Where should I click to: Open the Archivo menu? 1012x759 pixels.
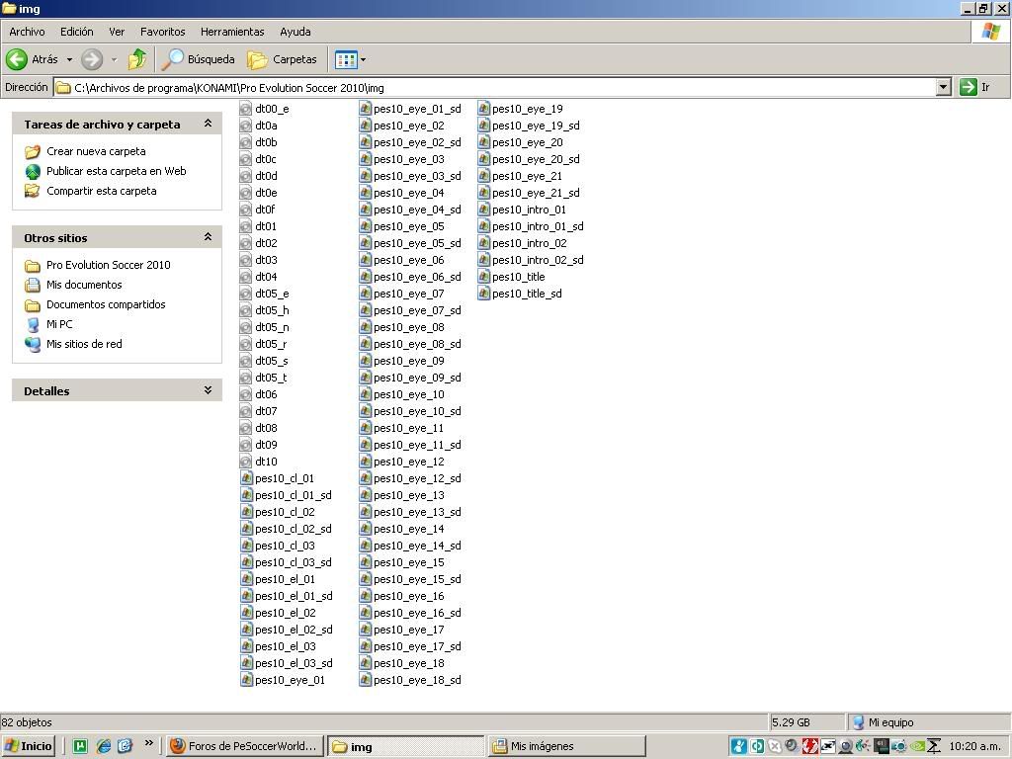click(x=27, y=32)
